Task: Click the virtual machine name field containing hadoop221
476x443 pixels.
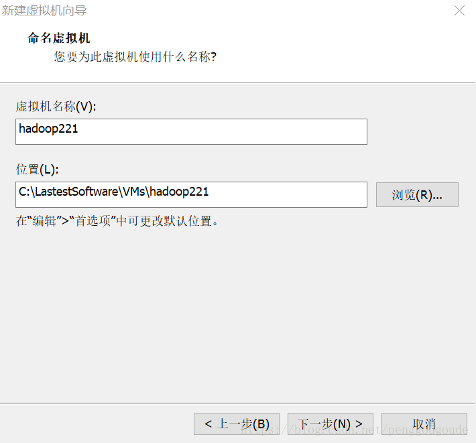Action: click(x=191, y=131)
